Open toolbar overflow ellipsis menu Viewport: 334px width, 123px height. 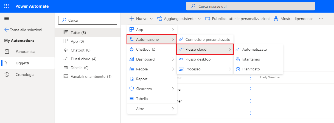(x=321, y=19)
